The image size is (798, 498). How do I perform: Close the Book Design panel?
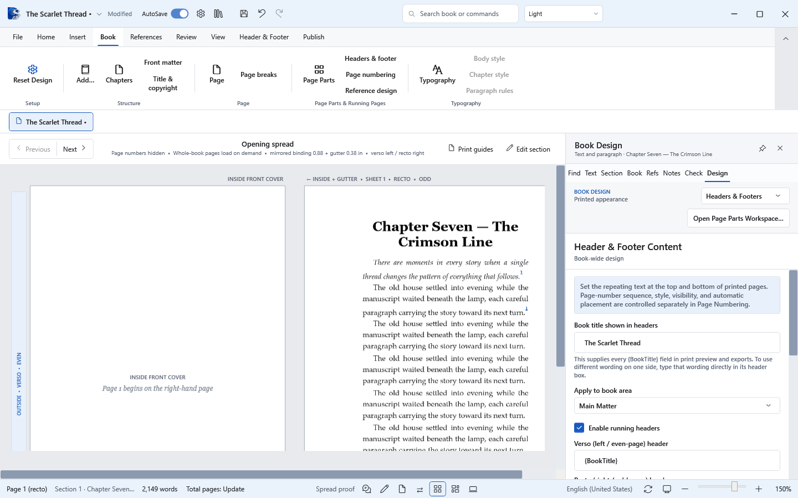coord(780,148)
